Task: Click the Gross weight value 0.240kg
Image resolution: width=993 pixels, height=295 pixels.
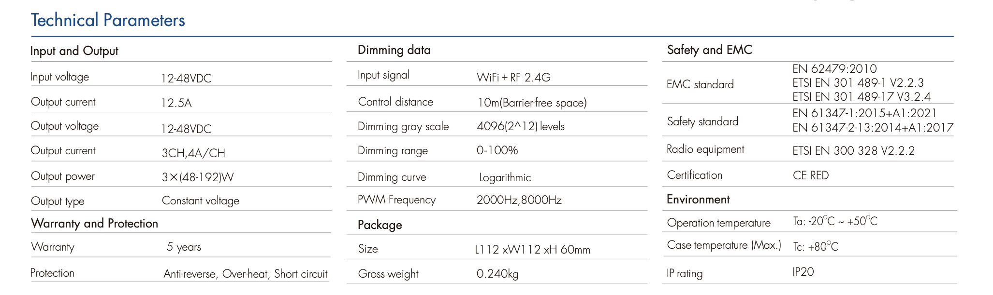Action: click(x=497, y=274)
